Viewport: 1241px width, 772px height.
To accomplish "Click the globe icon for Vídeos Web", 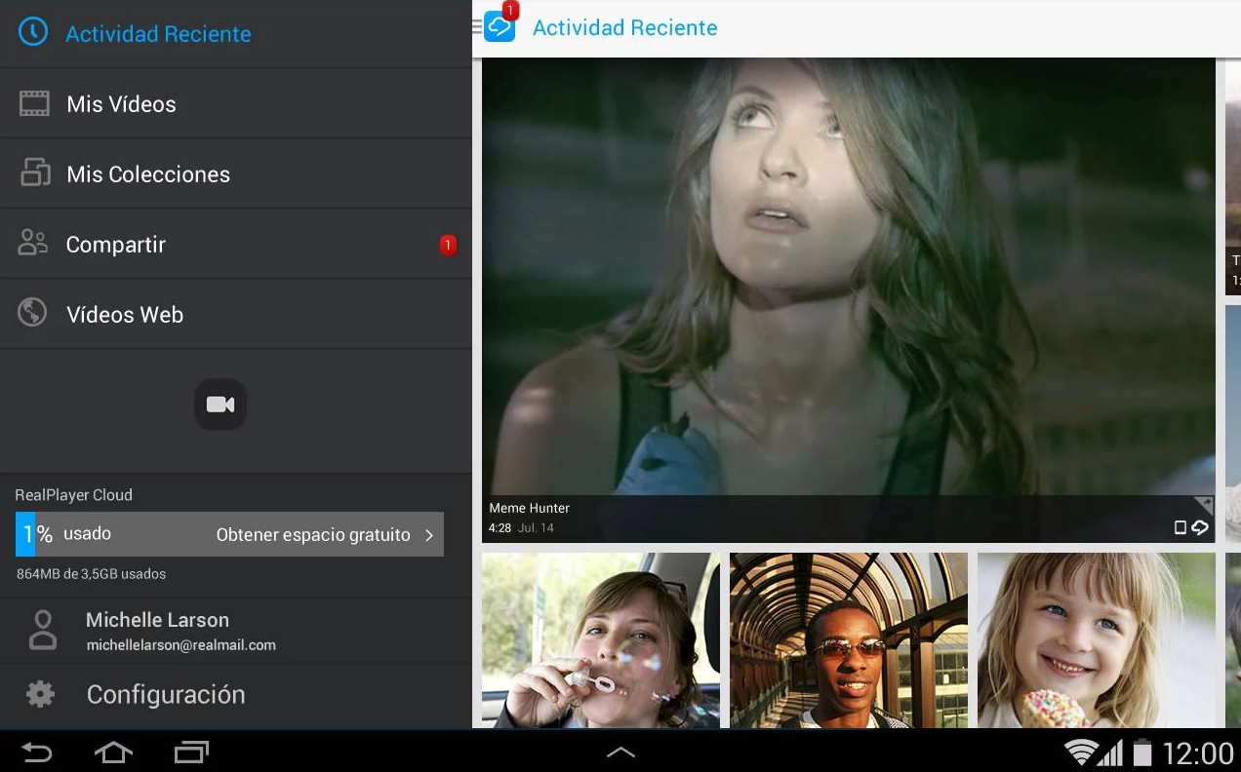I will (x=32, y=313).
